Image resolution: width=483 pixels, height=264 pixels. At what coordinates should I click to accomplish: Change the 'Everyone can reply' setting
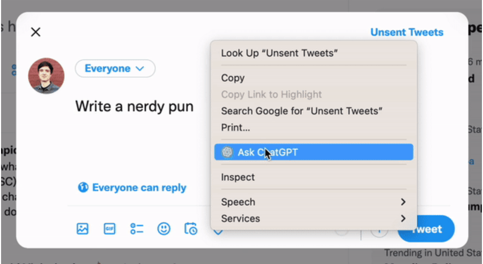pyautogui.click(x=132, y=188)
